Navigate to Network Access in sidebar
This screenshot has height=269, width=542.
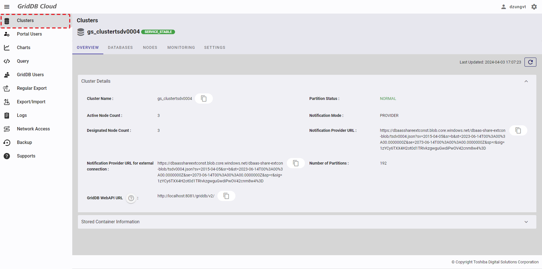(x=33, y=129)
